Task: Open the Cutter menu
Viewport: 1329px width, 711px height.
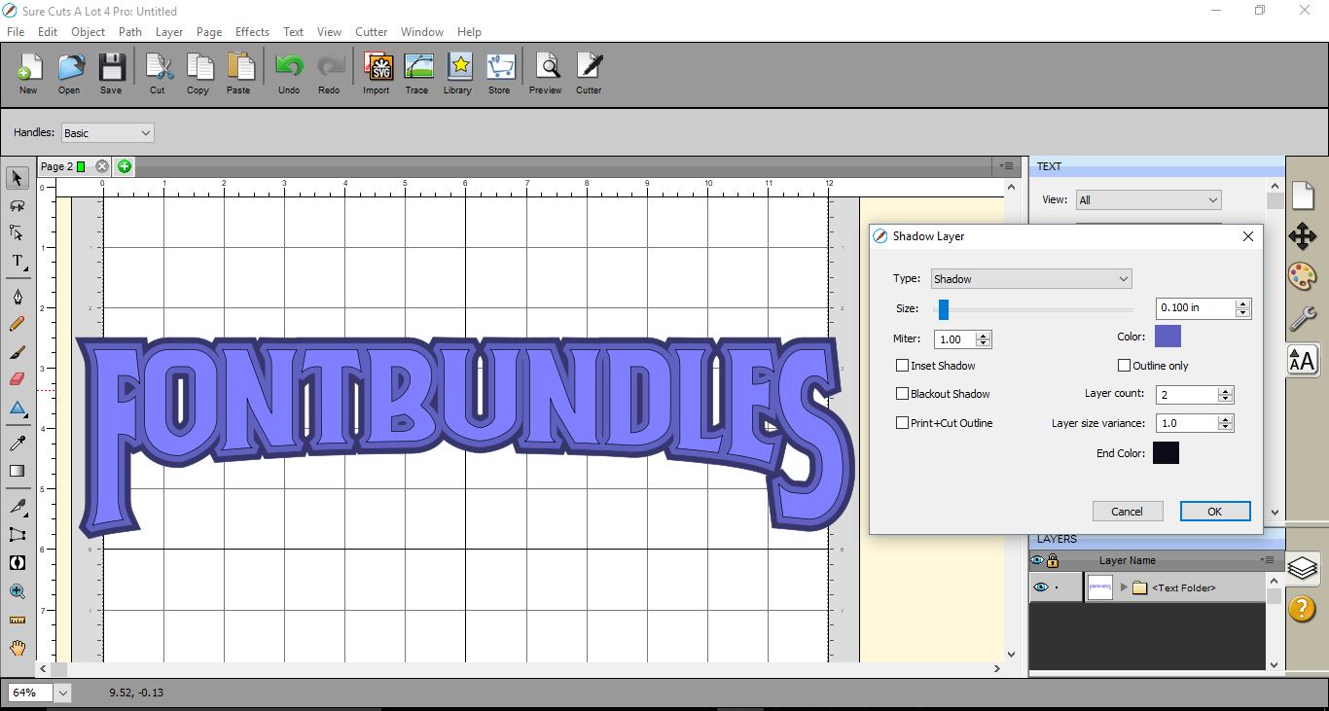Action: click(x=371, y=32)
